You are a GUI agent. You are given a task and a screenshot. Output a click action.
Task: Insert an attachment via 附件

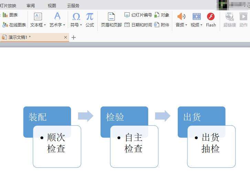[162, 25]
